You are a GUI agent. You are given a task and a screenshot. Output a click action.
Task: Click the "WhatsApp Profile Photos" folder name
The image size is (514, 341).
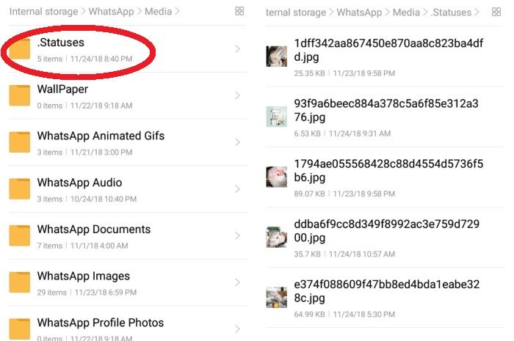(x=101, y=323)
